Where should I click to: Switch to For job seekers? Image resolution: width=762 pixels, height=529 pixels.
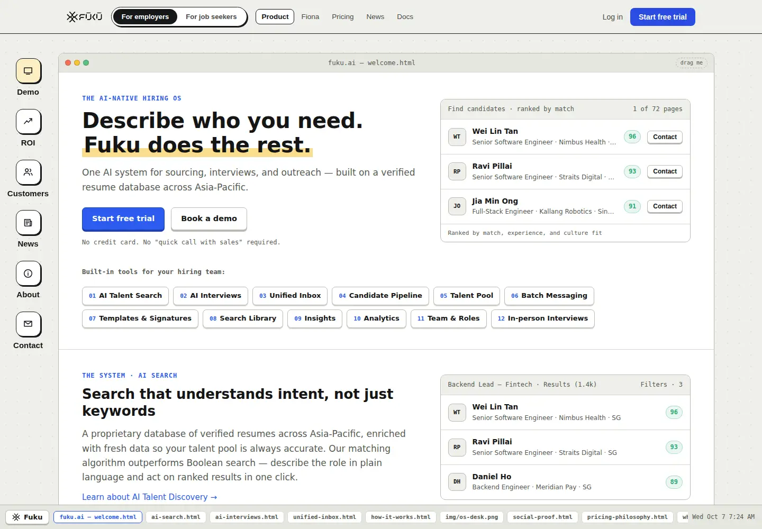[211, 17]
